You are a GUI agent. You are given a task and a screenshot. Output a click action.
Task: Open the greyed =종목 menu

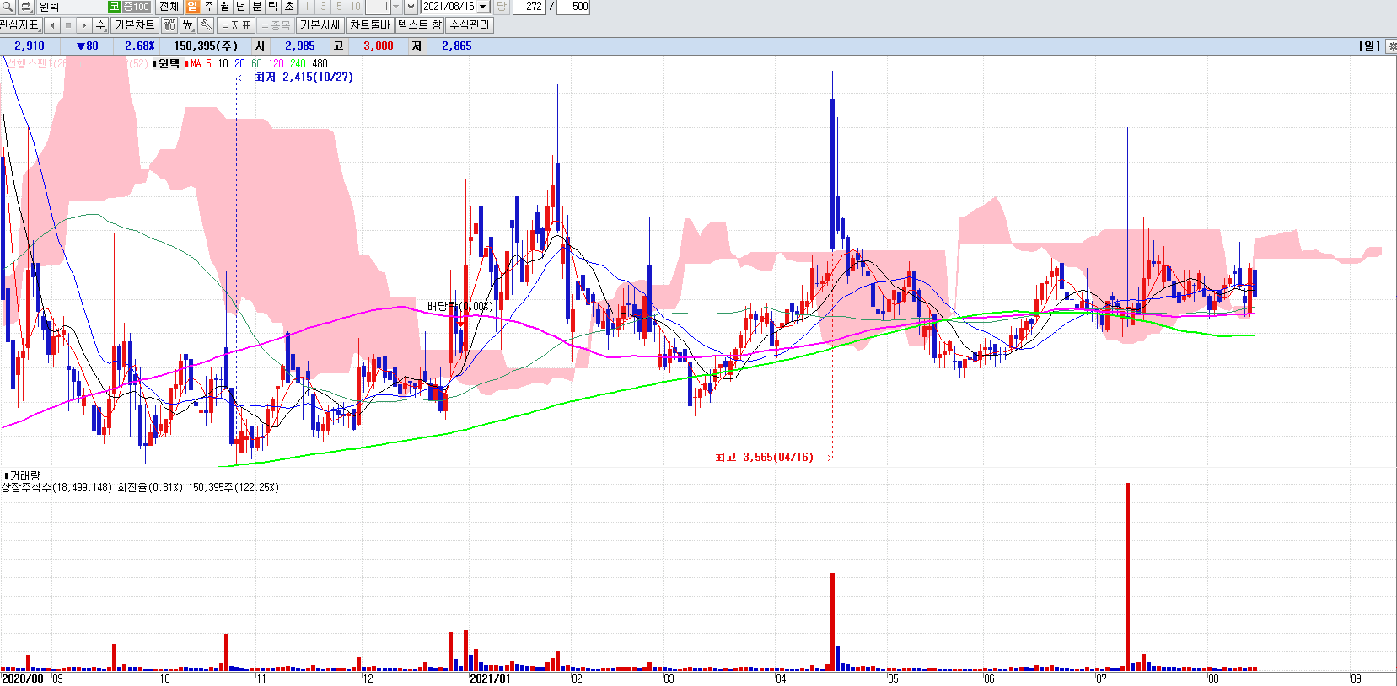[275, 25]
